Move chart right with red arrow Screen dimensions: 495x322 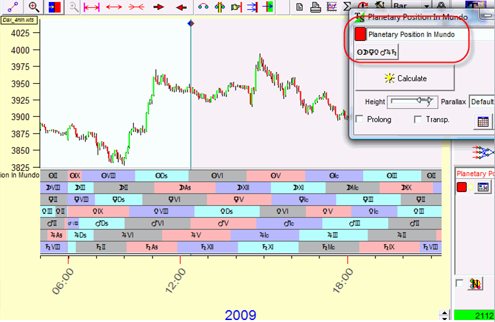point(158,7)
